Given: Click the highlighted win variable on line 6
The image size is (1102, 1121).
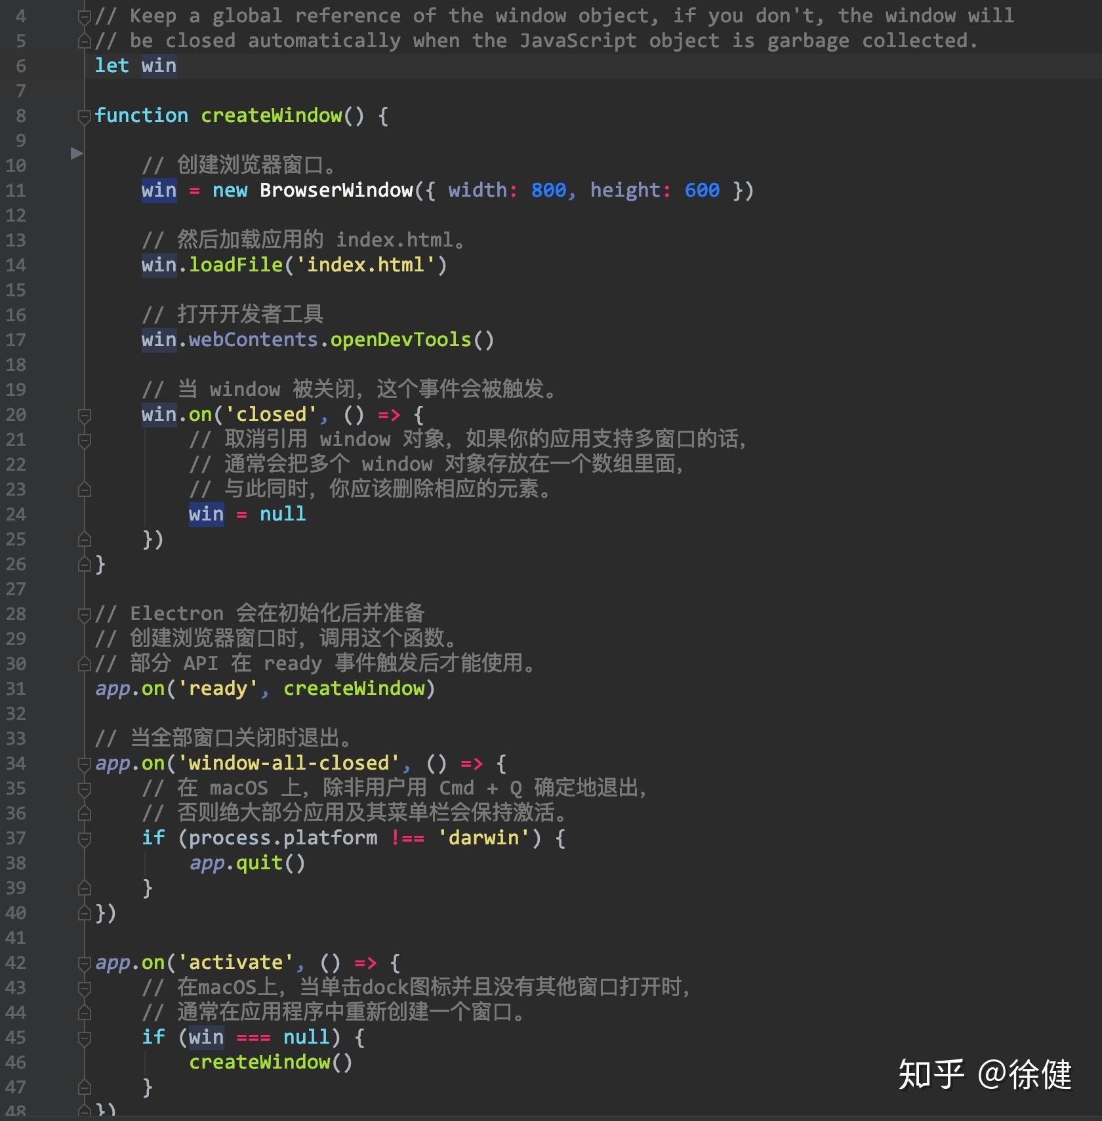Looking at the screenshot, I should pyautogui.click(x=158, y=65).
